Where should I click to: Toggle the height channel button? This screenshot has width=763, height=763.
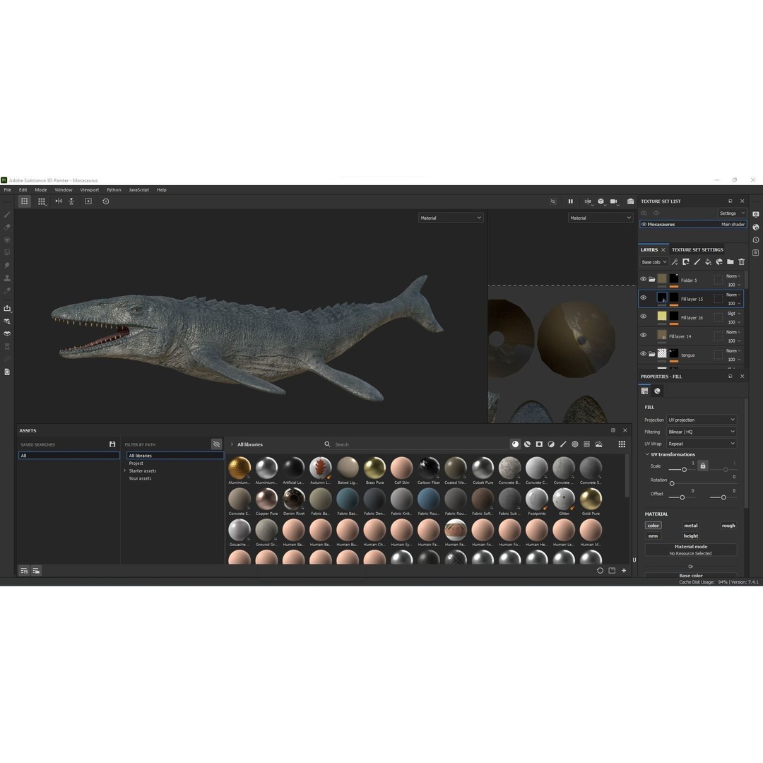coord(690,536)
